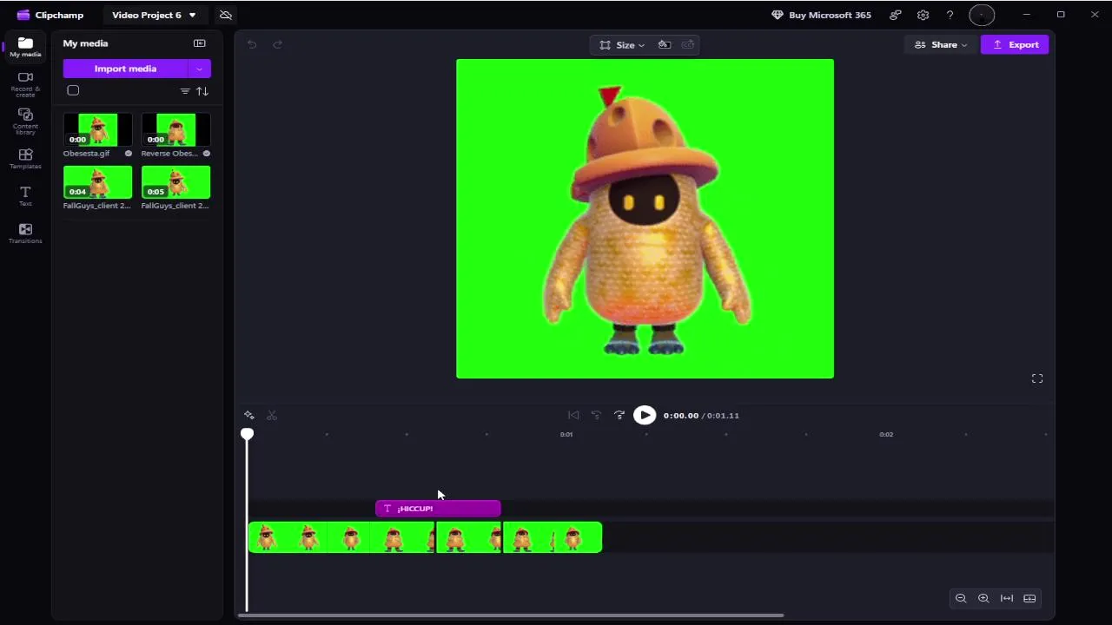Play the video preview
1112x625 pixels.
[x=645, y=416]
